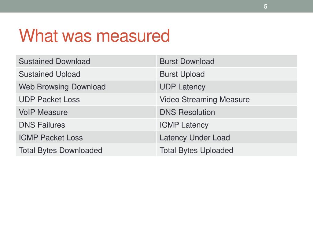Viewport: 313px width, 235px height.
Task: Select the slide number 5
Action: (266, 6)
